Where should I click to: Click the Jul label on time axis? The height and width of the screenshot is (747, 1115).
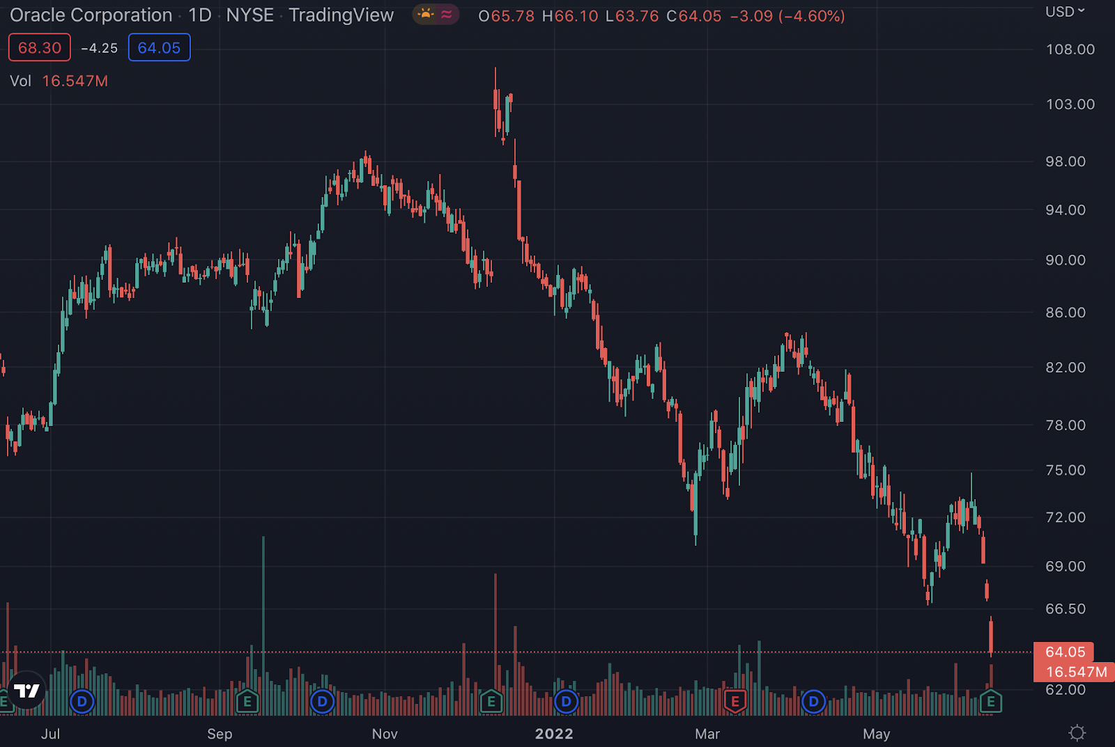pyautogui.click(x=50, y=734)
